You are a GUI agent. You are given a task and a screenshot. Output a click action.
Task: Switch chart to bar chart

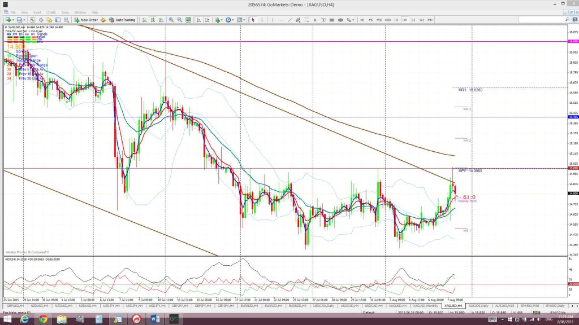point(144,20)
